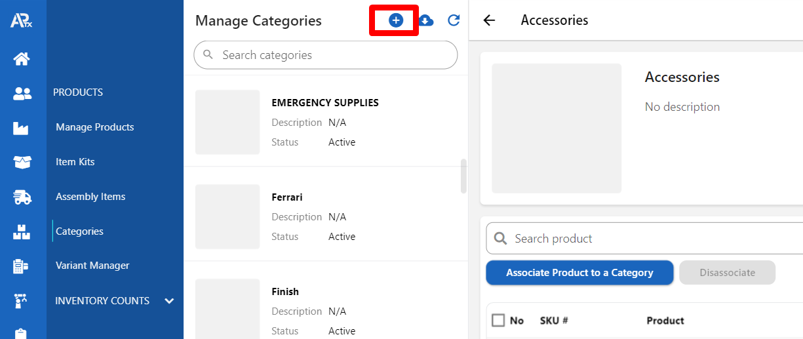Viewport: 803px width, 339px height.
Task: Expand the Inventory Counts section
Action: (x=169, y=301)
